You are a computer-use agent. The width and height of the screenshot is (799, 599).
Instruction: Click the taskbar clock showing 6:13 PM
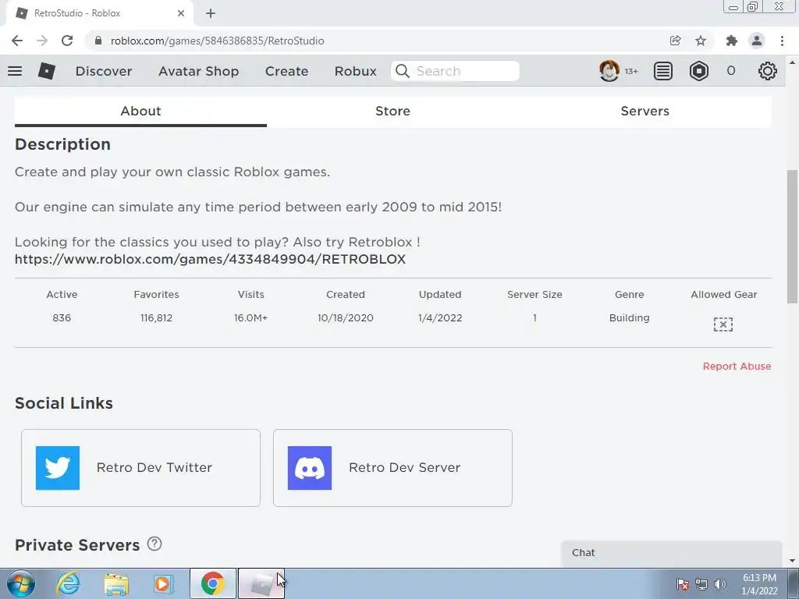point(759,584)
